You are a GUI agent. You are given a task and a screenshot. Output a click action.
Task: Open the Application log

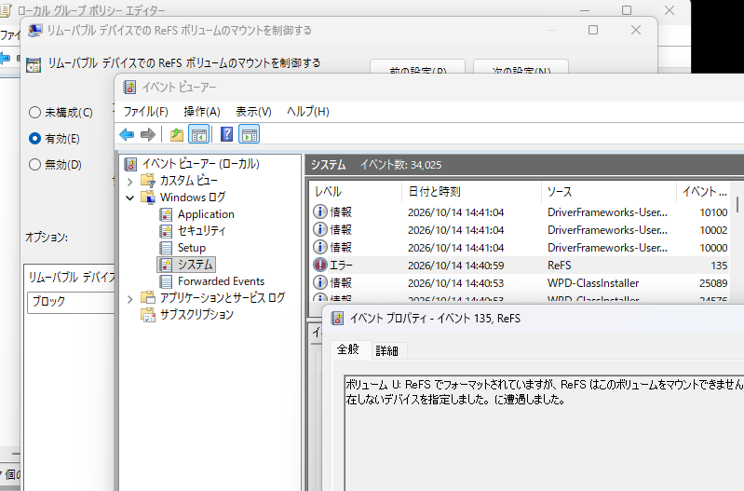(206, 214)
